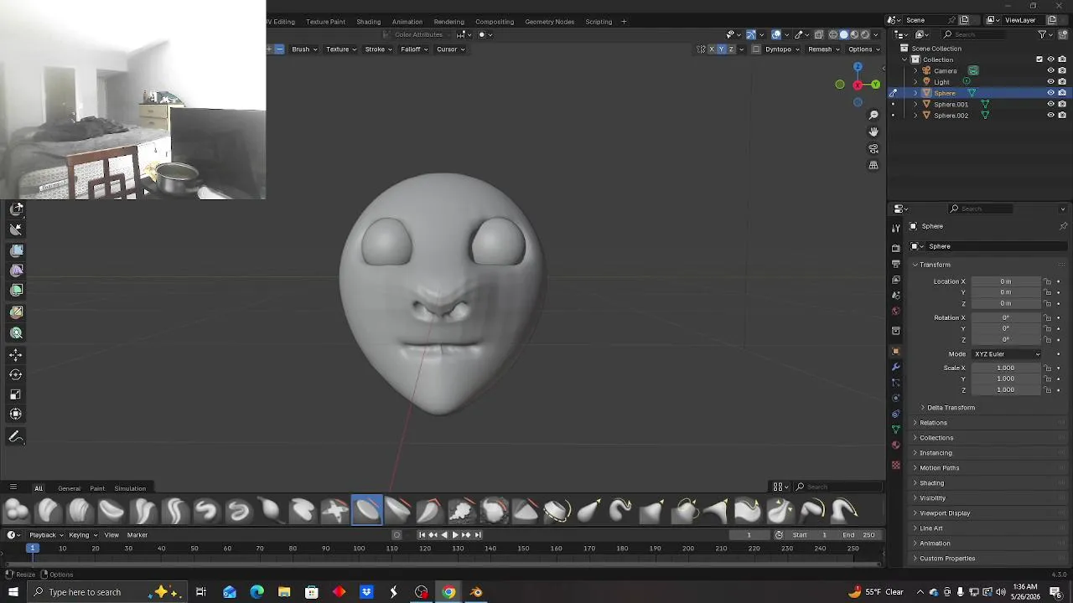Toggle Collection exclude checkbox in outliner
Screen dimensions: 1073x603
pyautogui.click(x=1039, y=59)
